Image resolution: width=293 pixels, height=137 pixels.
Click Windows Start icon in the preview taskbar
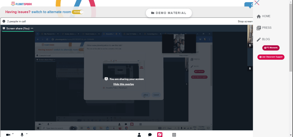pyautogui.click(x=38, y=128)
